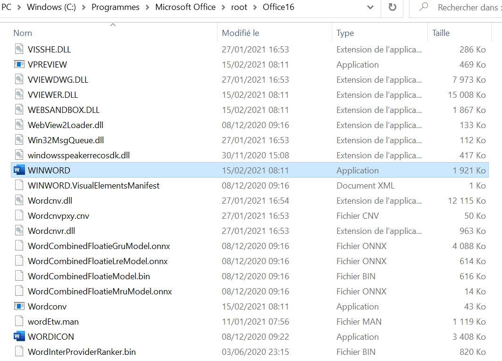Viewport: 502px width, 361px height.
Task: Click the search magnifier icon
Action: [x=424, y=7]
